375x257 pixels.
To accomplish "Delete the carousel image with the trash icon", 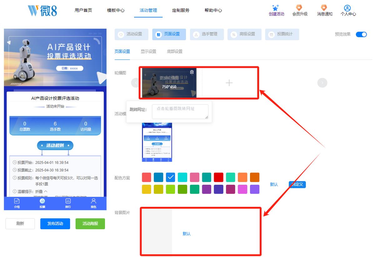I will pyautogui.click(x=192, y=72).
